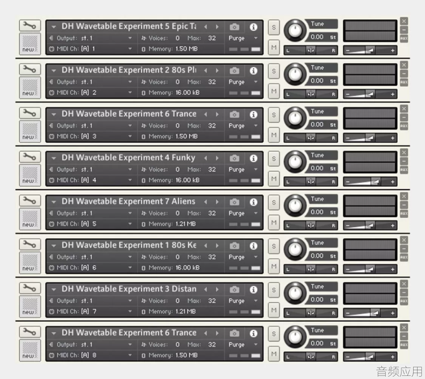Click camera icon of Trance on MIDI channel 8
The height and width of the screenshot is (379, 425).
click(235, 333)
